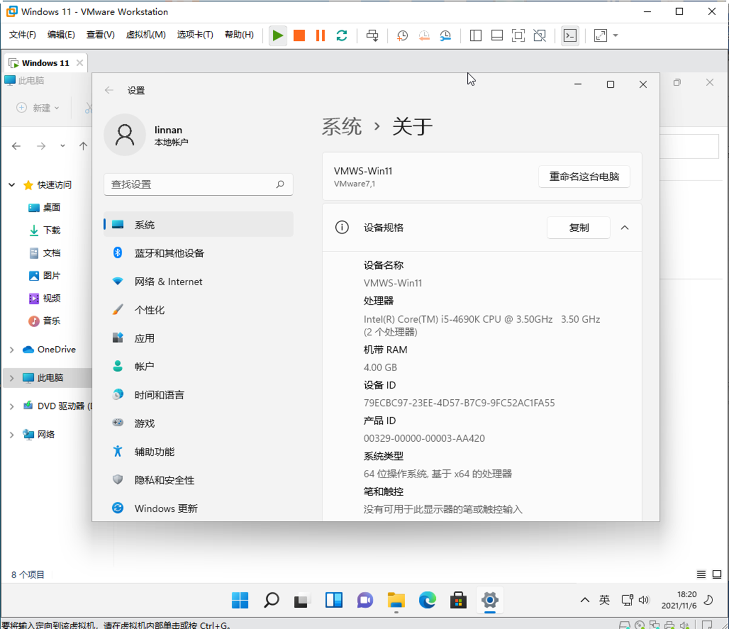
Task: Open 个性化 settings
Action: tap(198, 310)
